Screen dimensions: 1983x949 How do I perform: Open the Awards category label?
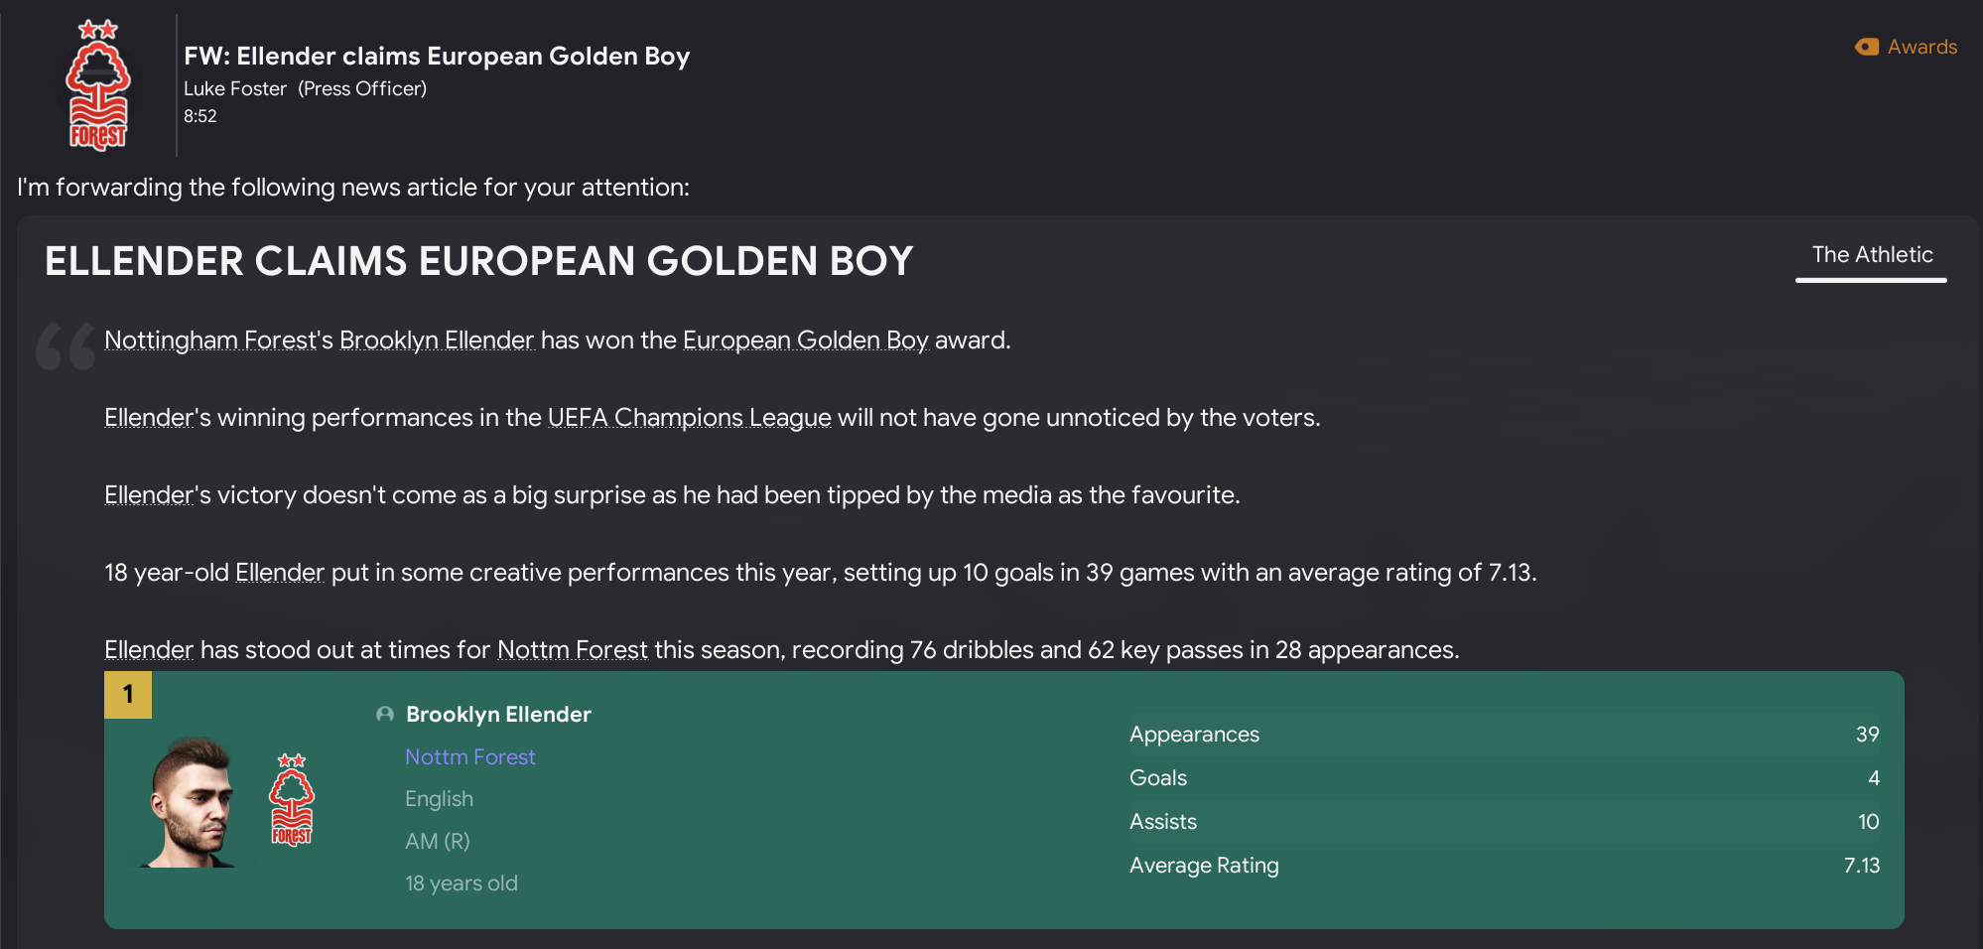pos(1921,47)
